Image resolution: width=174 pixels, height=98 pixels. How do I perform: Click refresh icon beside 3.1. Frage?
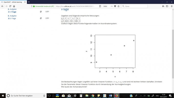pyautogui.click(x=41, y=18)
